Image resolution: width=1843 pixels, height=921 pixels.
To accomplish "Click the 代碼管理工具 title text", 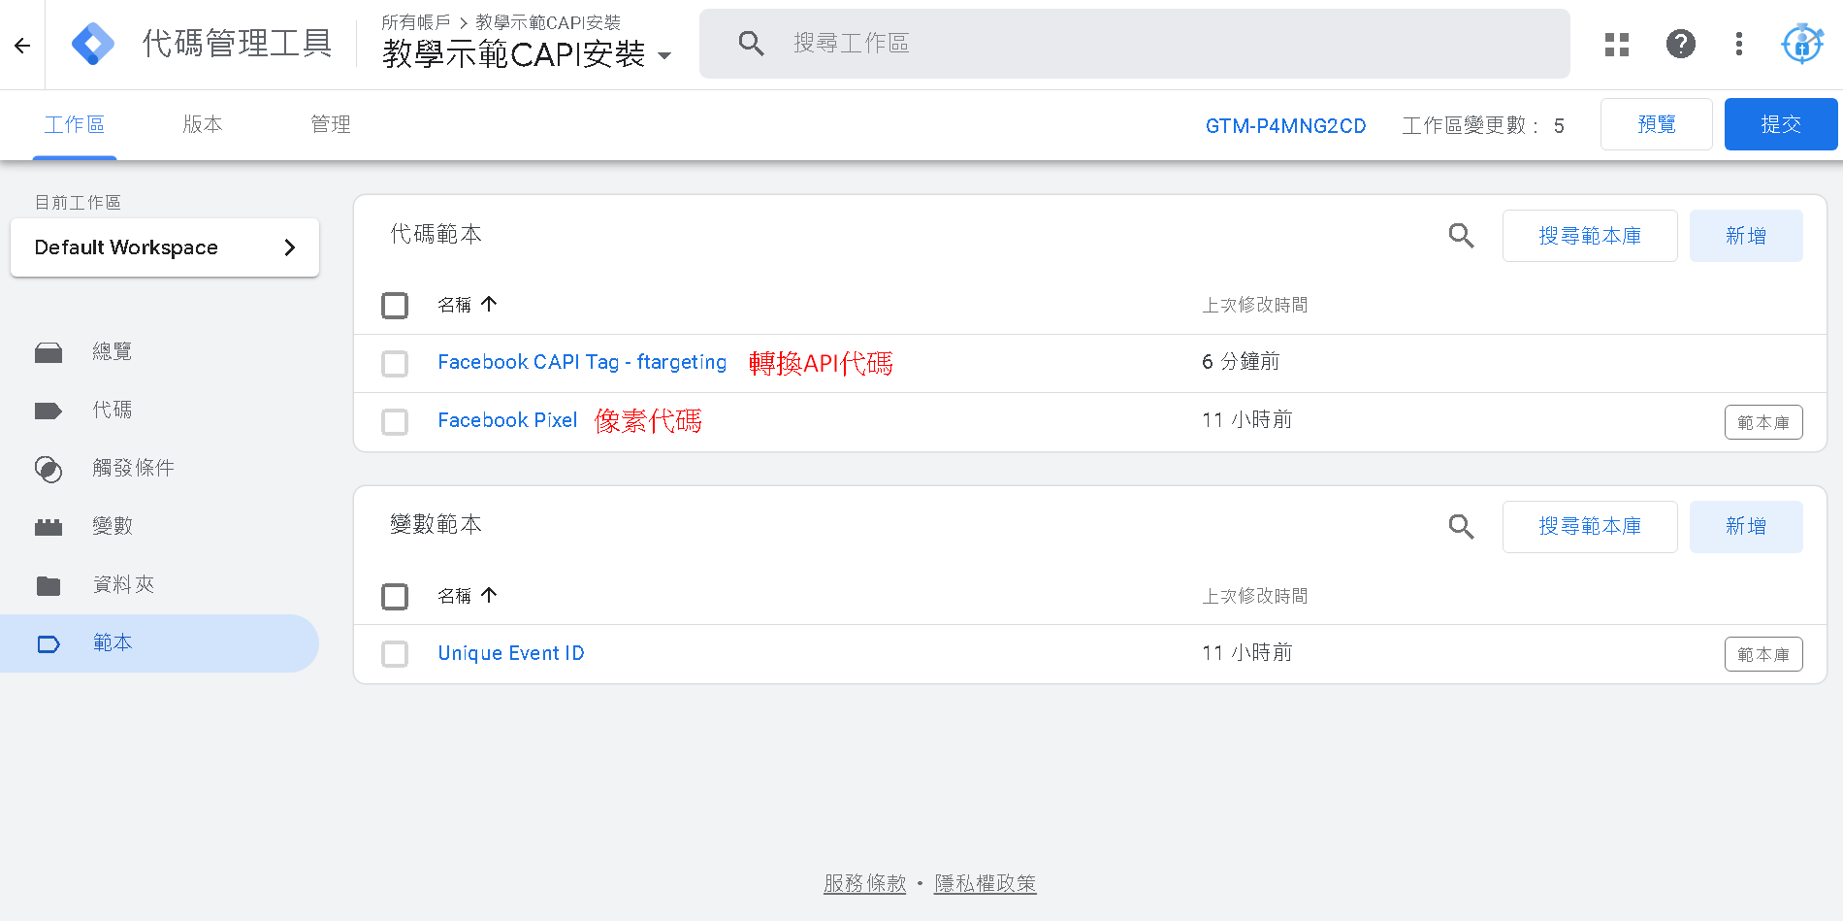I will (237, 44).
